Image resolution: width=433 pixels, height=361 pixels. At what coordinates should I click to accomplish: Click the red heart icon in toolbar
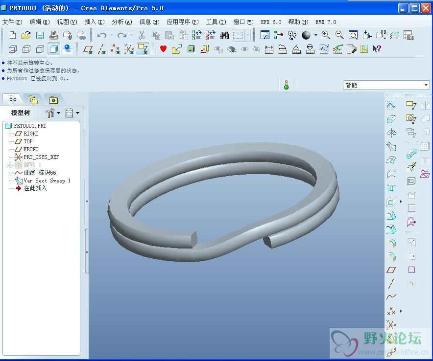(x=163, y=49)
